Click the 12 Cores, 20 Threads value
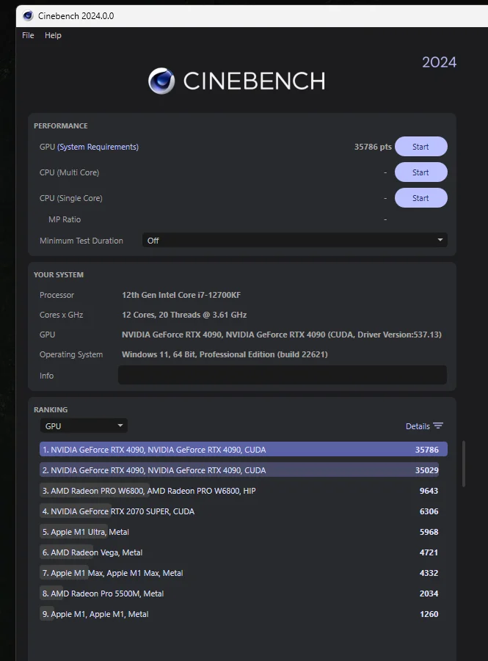Screen dimensions: 488x661 pyautogui.click(x=184, y=315)
